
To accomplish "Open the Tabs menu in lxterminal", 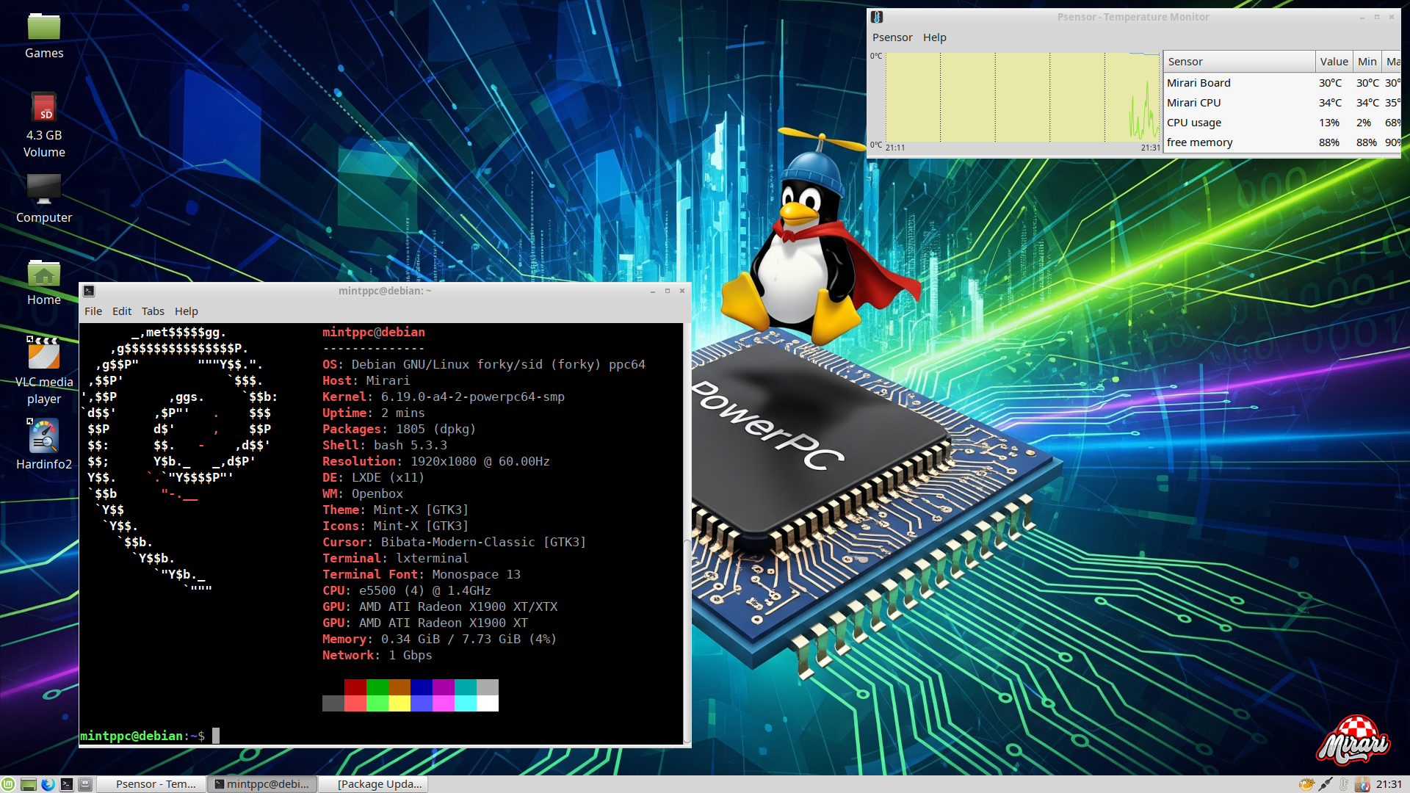I will (x=153, y=311).
